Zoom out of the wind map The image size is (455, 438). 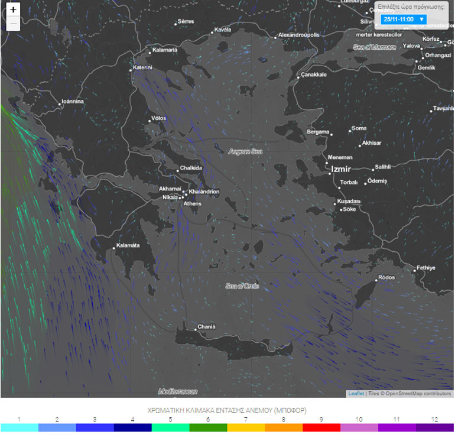pyautogui.click(x=14, y=24)
